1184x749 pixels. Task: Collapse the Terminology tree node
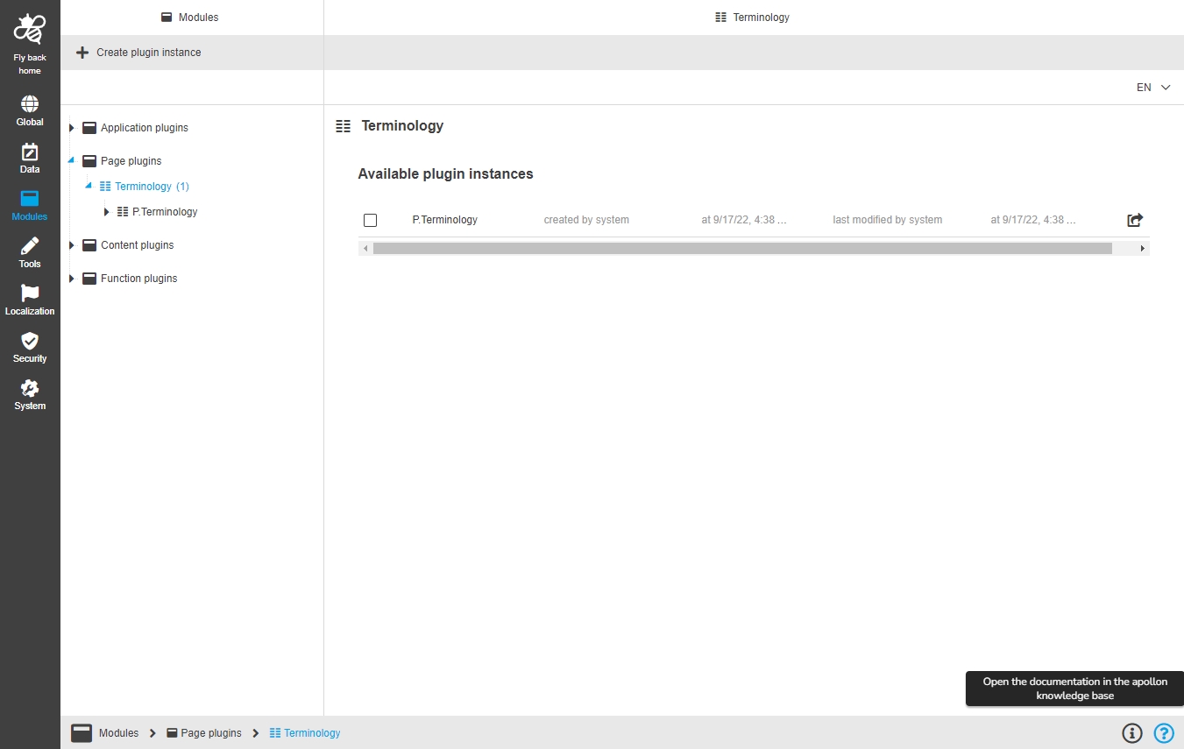click(x=89, y=186)
